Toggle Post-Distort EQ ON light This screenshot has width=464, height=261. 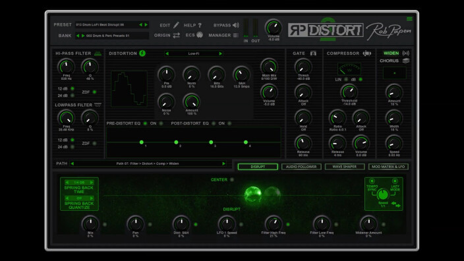tap(229, 123)
